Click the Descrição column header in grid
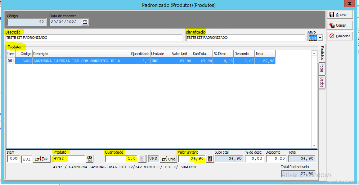 tap(76, 54)
